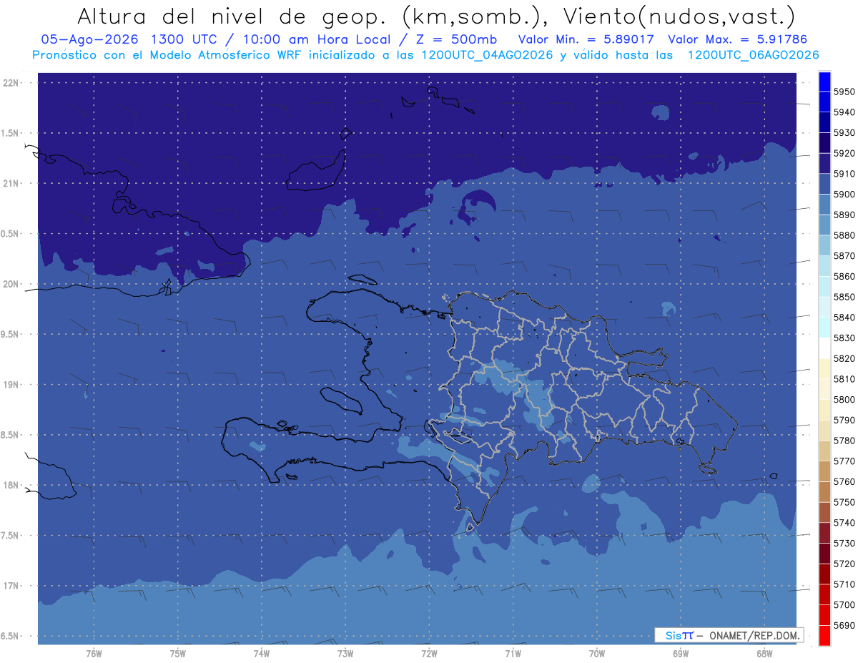Screen dimensions: 858x663
Task: Select the '1200UTC_06AGO2026' valid-until time
Action: (753, 55)
